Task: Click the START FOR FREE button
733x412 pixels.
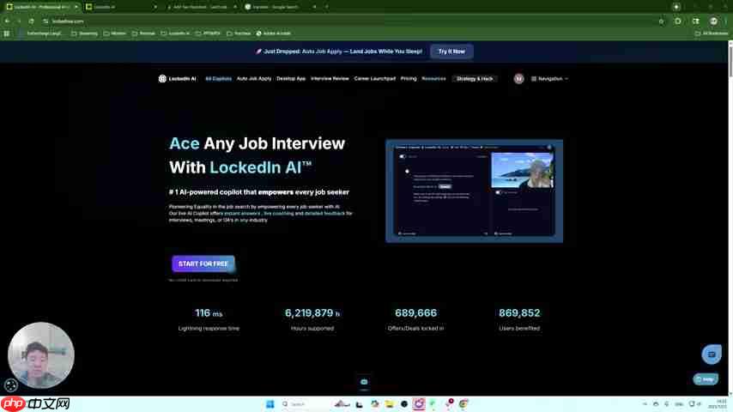Action: pyautogui.click(x=203, y=264)
